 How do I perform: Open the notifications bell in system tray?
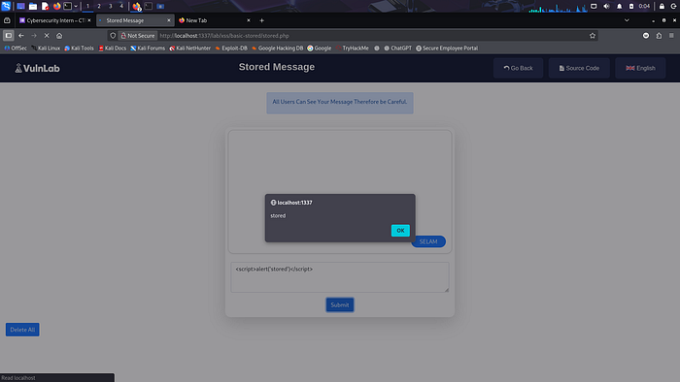(x=619, y=6)
